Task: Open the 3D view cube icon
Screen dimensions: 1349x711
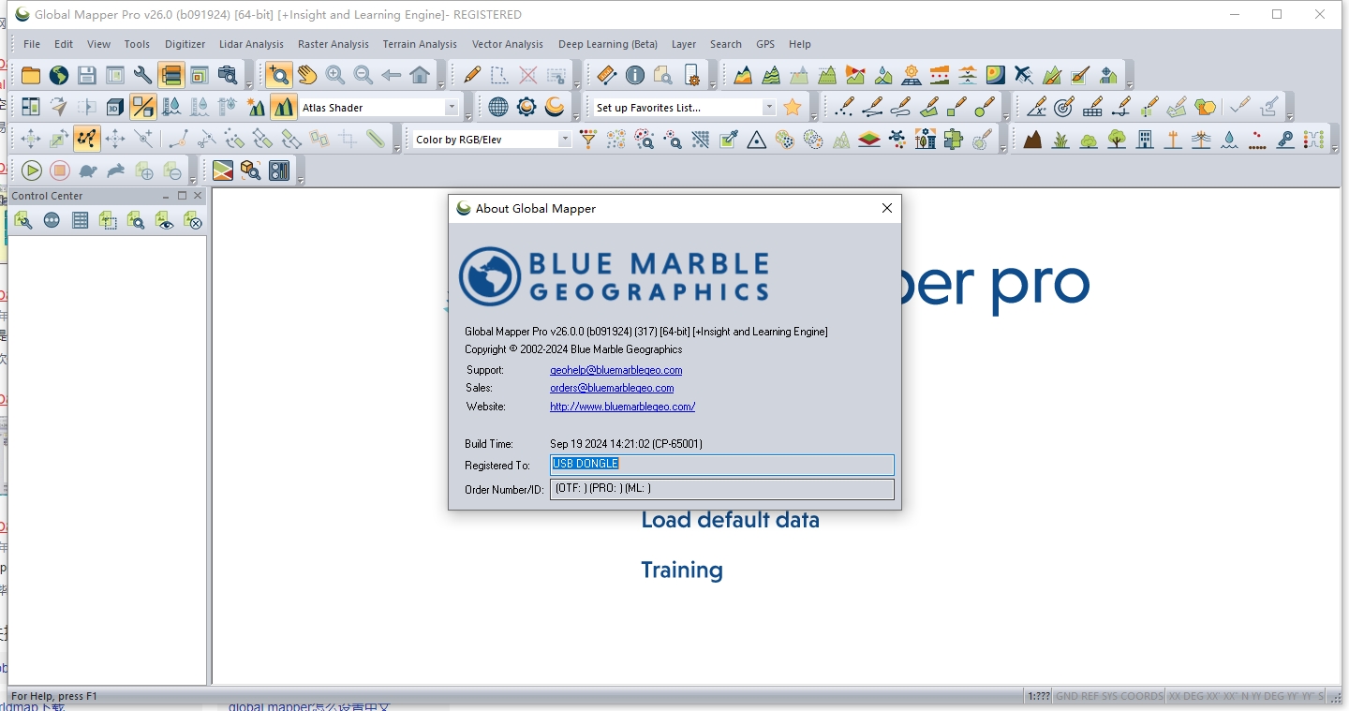Action: [x=115, y=108]
